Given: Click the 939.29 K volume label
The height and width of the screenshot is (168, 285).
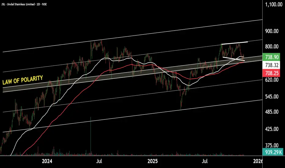Looking at the screenshot, I should 273,152.
